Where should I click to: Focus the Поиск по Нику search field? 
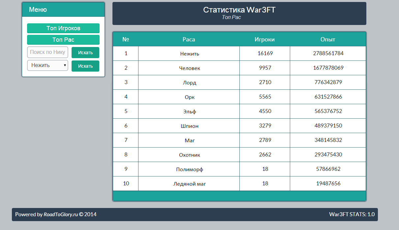coord(47,52)
